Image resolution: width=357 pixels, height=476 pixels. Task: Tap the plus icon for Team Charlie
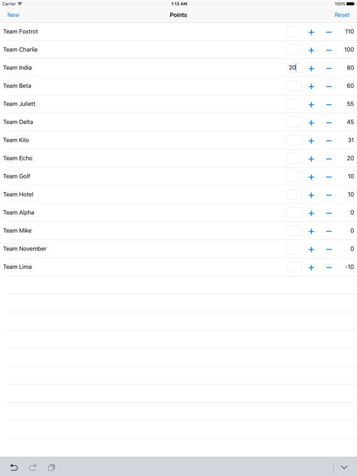[311, 50]
